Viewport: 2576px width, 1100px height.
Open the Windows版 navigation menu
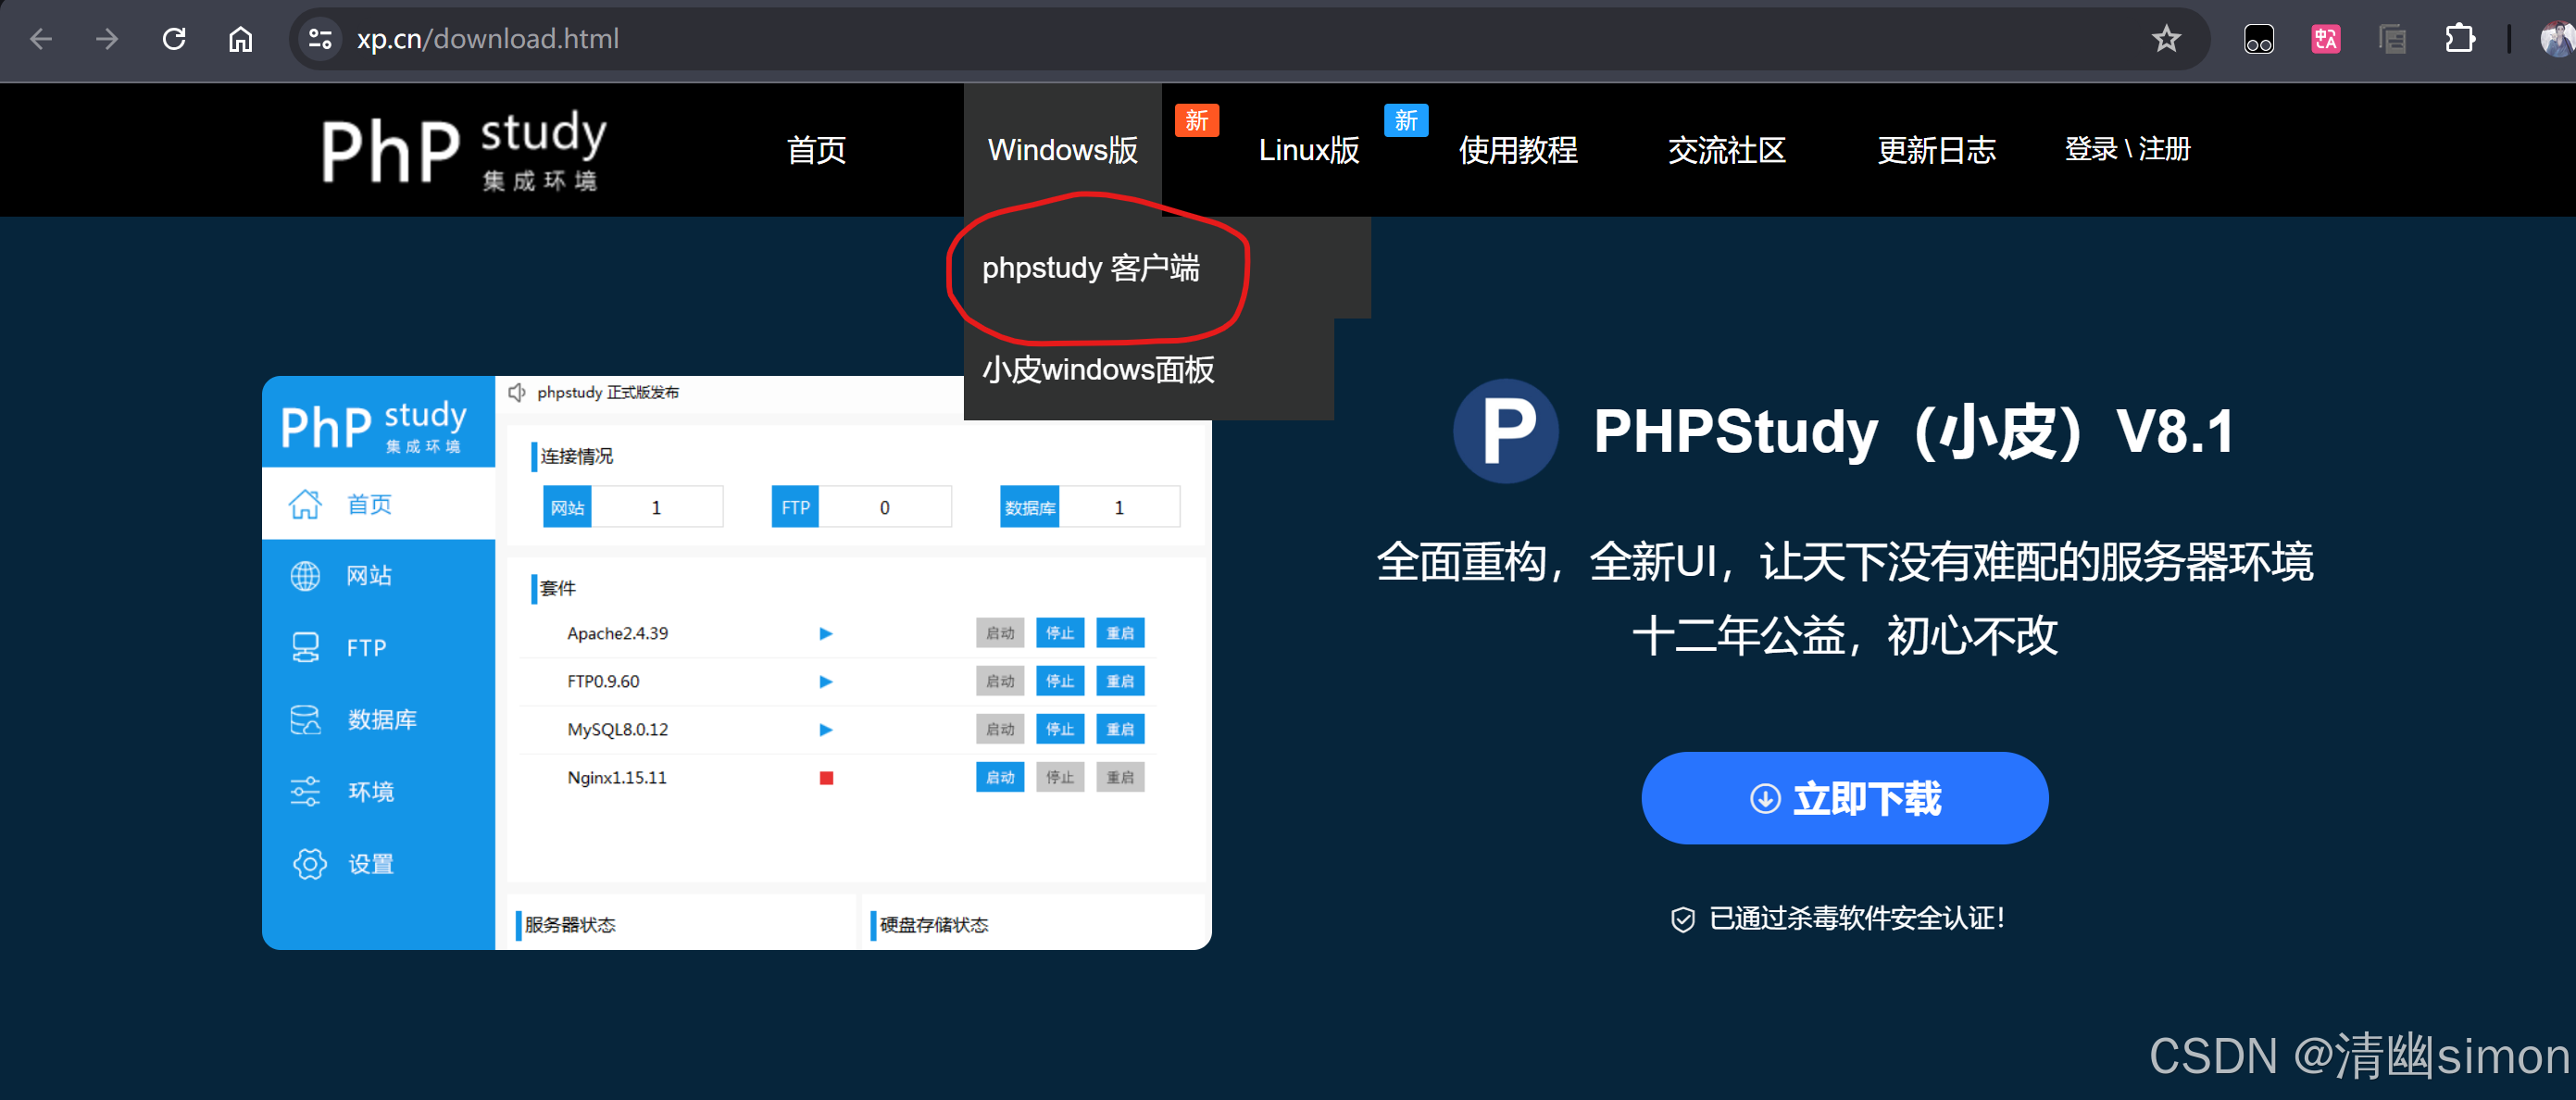click(x=1062, y=150)
